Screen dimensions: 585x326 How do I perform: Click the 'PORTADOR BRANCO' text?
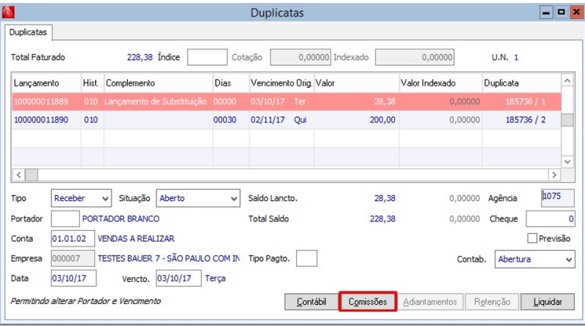121,219
